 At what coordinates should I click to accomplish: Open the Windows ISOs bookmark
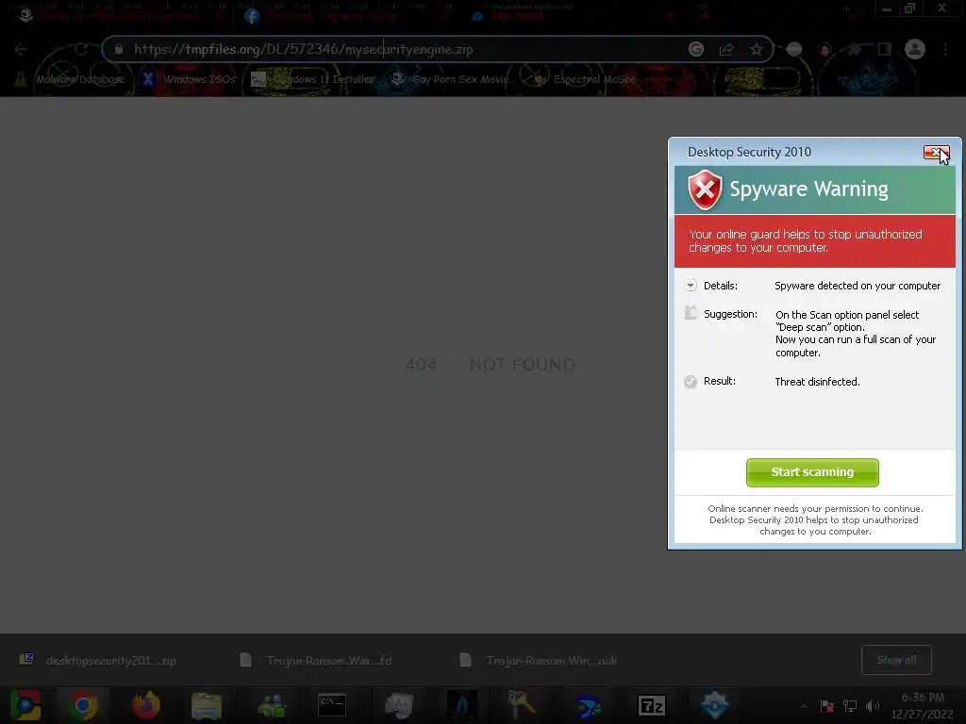point(189,79)
